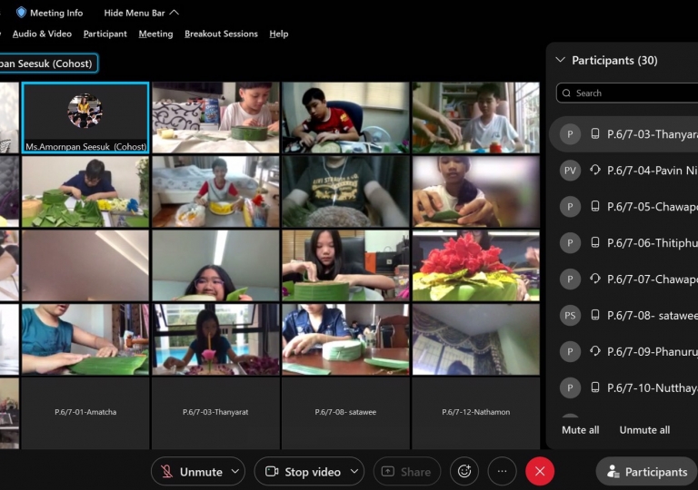698x490 pixels.
Task: Click headset icon beside P.6/7-04-Pavin
Action: pos(594,170)
